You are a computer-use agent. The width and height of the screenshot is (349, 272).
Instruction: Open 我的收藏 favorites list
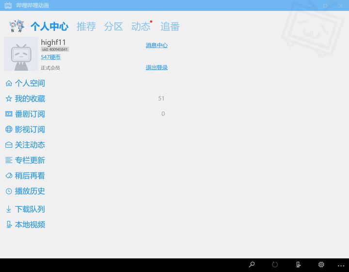(x=30, y=99)
